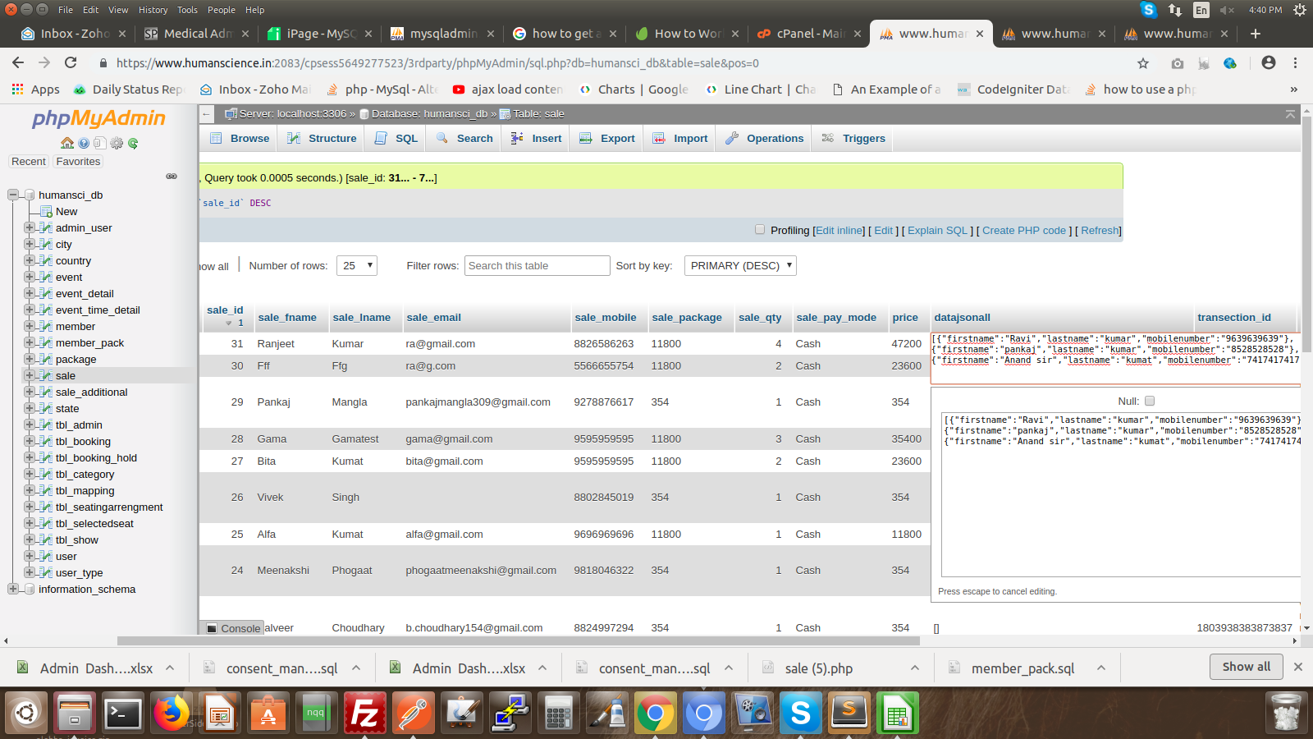Click the browser reload button
Viewport: 1313px width, 739px height.
[71, 62]
